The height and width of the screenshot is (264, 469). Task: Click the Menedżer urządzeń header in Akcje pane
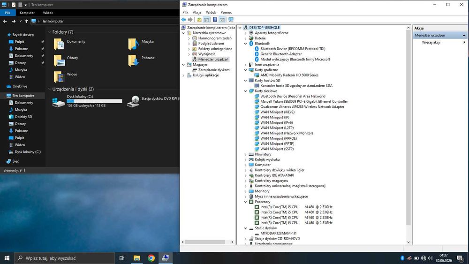click(x=440, y=35)
